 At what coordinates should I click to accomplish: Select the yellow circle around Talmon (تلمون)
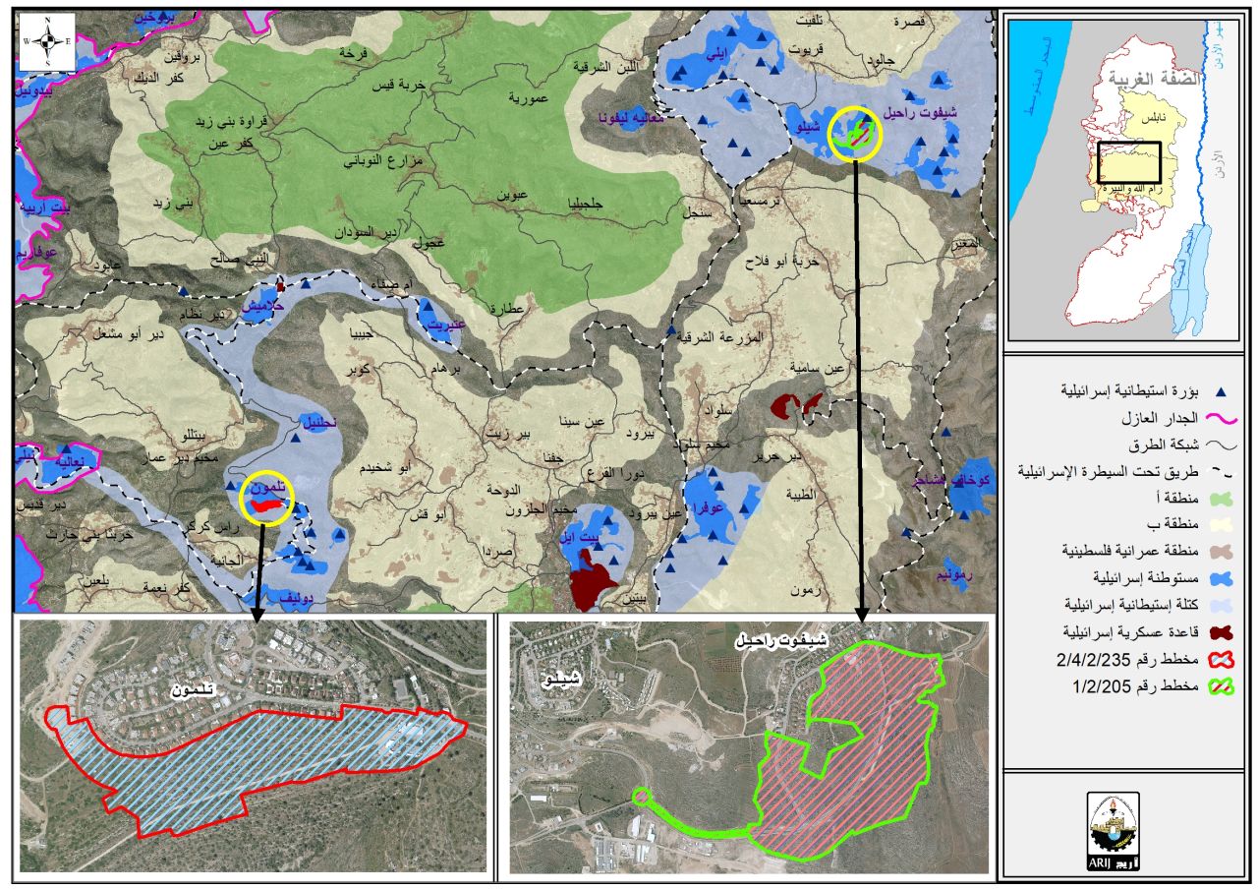tap(266, 500)
